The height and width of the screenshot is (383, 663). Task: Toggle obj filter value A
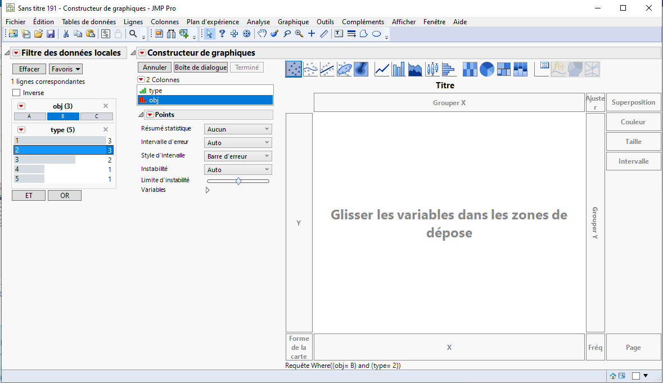pos(30,116)
